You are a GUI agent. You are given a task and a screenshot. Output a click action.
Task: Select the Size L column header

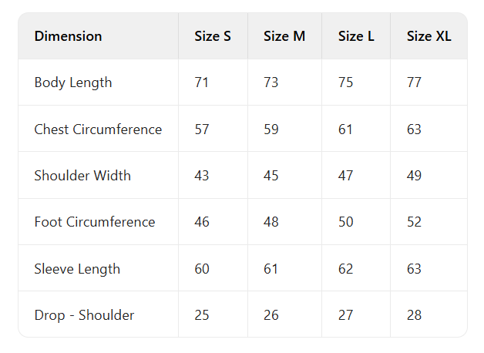pyautogui.click(x=356, y=36)
